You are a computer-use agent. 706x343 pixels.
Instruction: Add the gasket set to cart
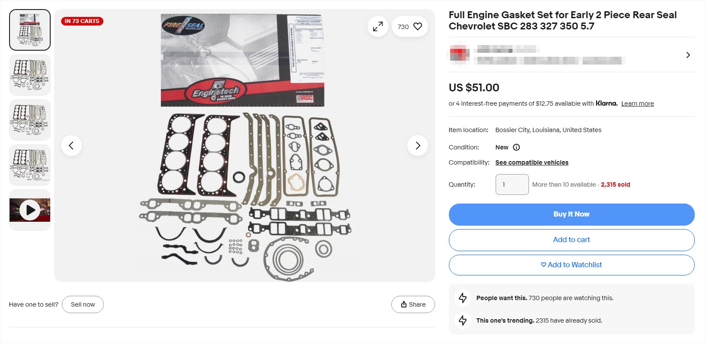point(571,239)
